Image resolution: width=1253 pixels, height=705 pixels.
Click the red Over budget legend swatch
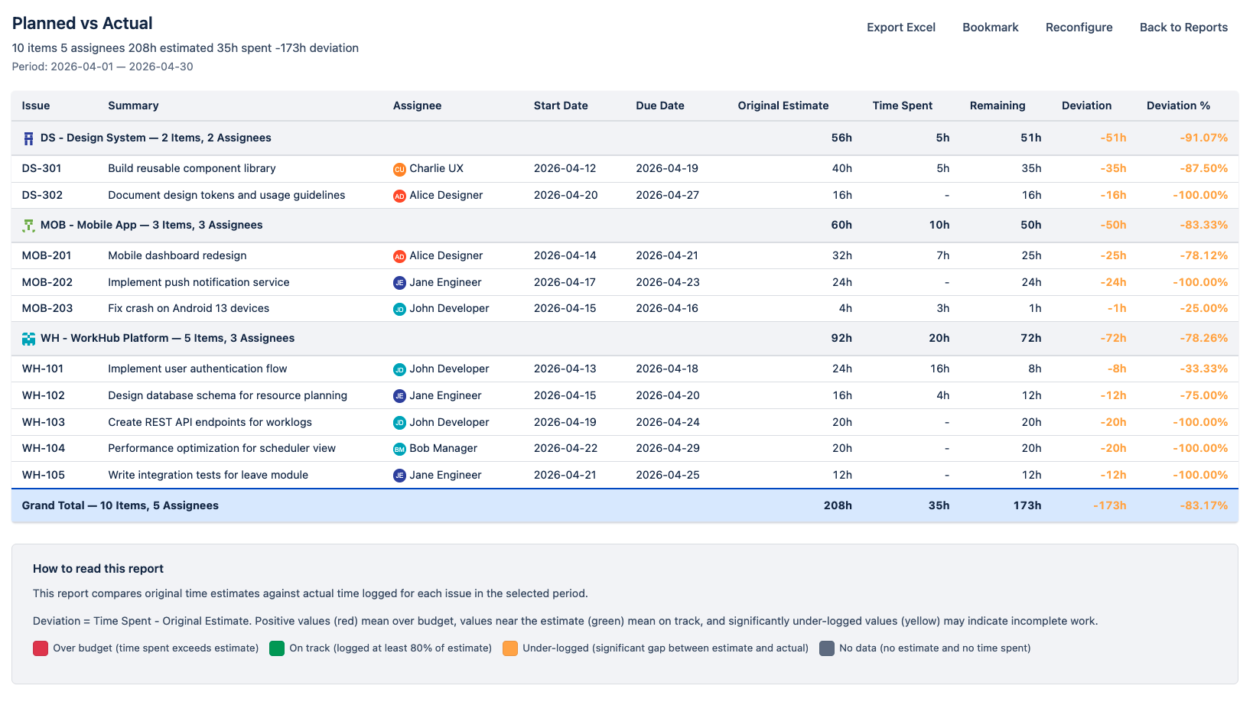41,648
